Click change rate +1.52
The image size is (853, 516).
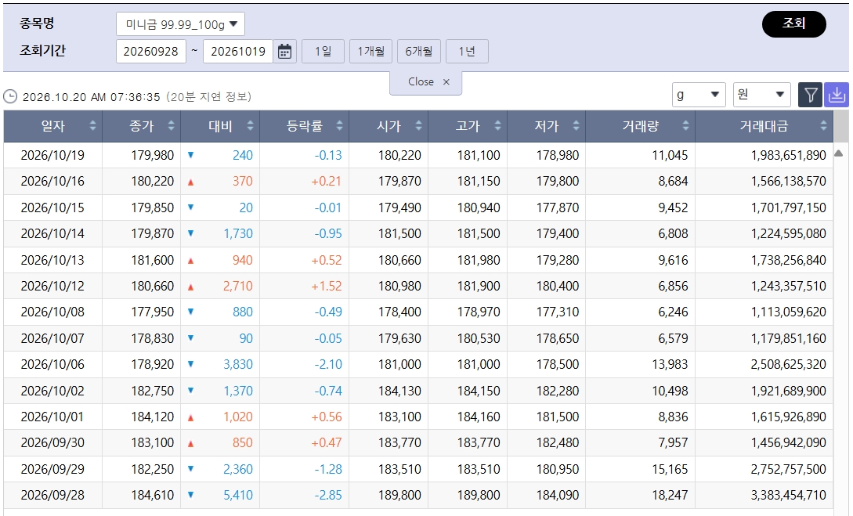(327, 286)
